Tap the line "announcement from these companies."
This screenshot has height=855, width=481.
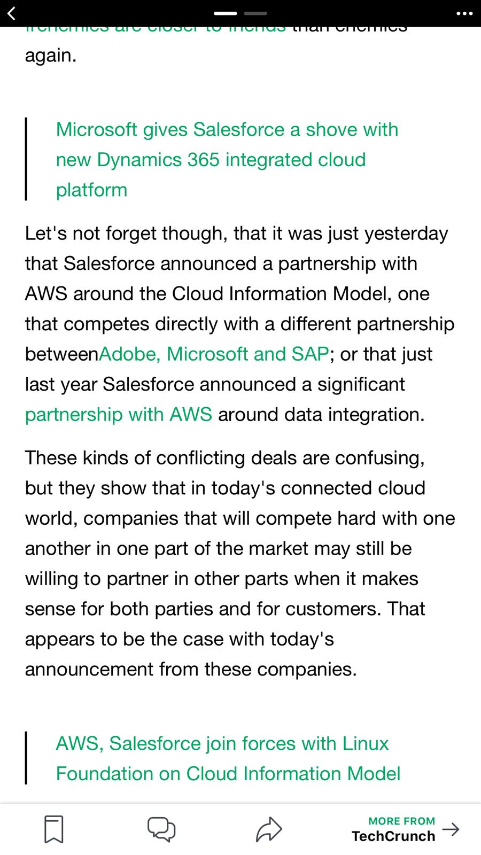pos(191,669)
